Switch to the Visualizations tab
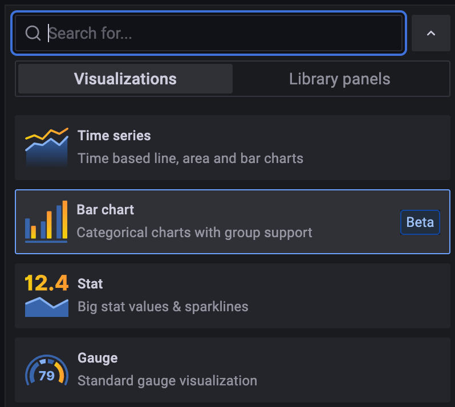Screen dimensions: 455x407 click(x=125, y=79)
